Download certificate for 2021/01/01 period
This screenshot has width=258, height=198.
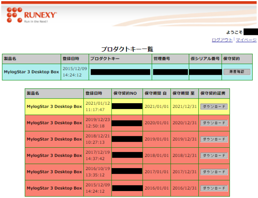tap(214, 107)
